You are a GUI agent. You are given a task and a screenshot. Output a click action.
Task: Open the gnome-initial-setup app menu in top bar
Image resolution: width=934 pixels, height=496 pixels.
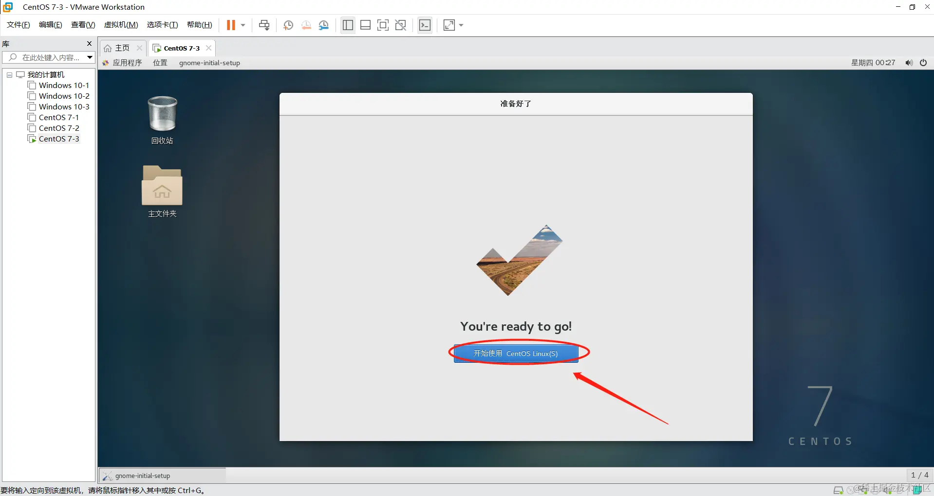pyautogui.click(x=209, y=63)
